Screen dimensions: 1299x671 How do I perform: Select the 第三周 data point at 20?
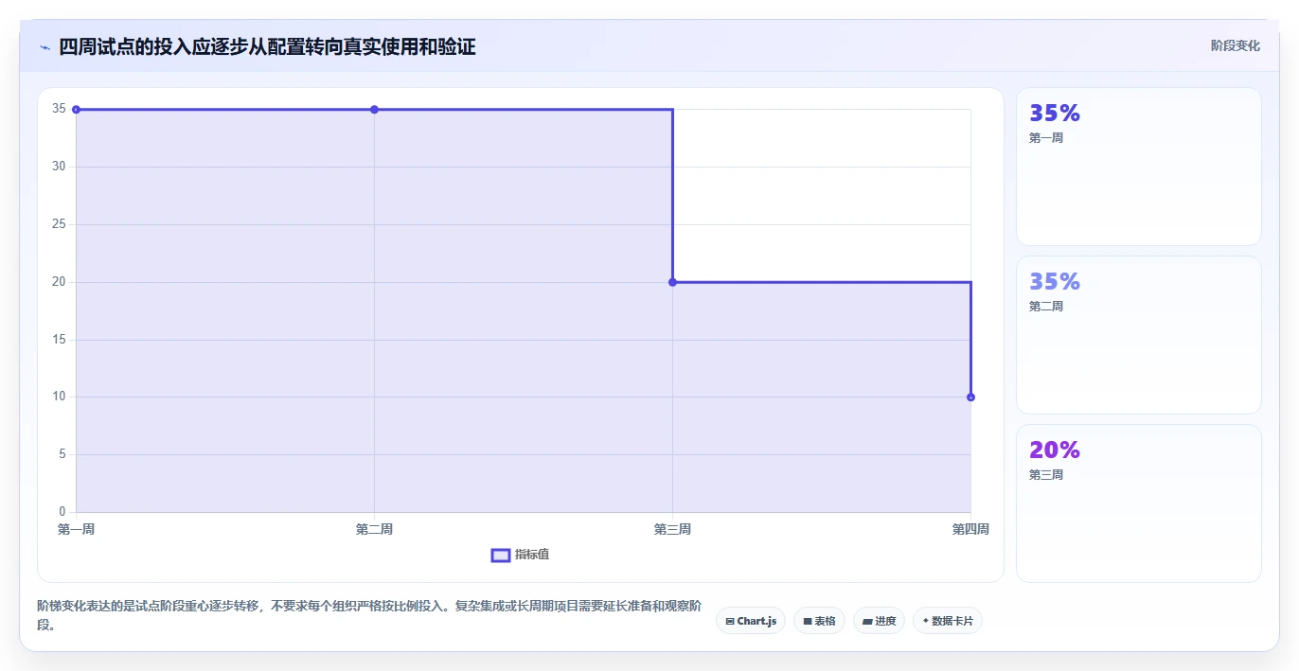pyautogui.click(x=672, y=282)
